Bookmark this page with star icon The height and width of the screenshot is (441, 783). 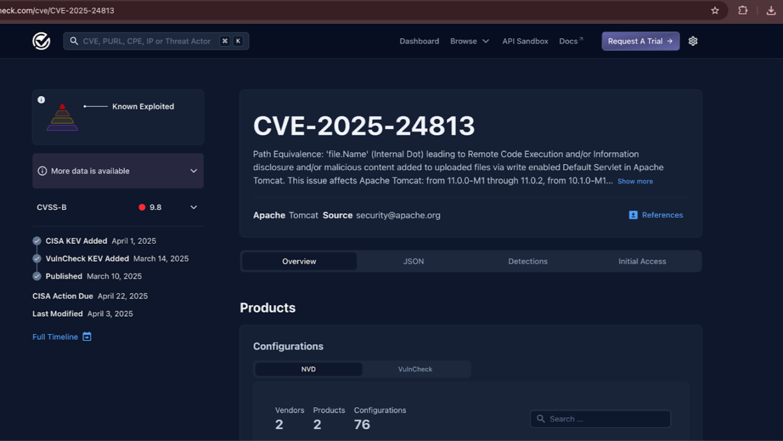tap(714, 10)
